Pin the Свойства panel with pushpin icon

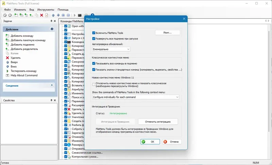point(51,100)
